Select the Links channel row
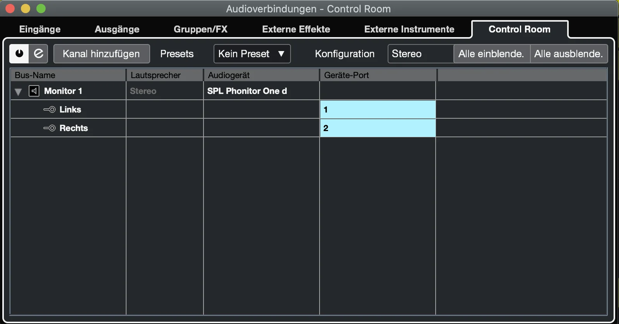The width and height of the screenshot is (619, 324). point(308,109)
